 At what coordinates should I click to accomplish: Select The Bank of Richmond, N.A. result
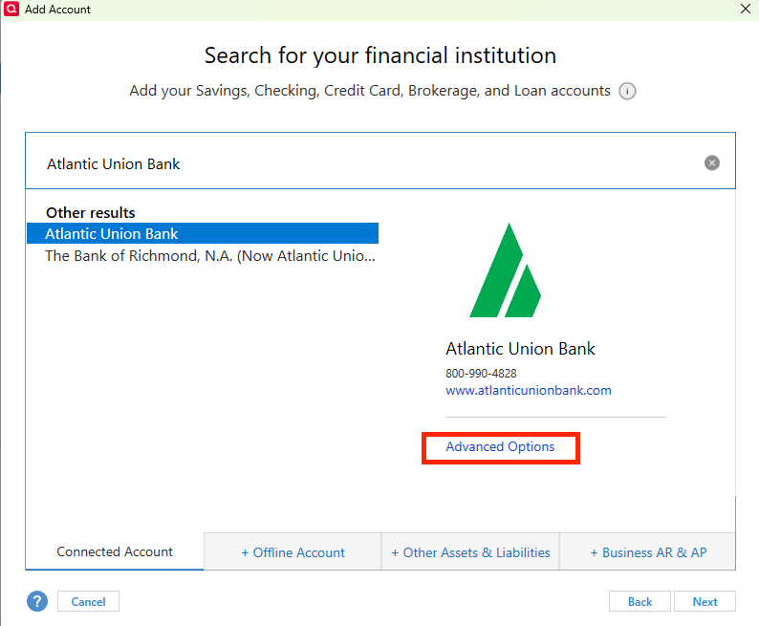203,255
